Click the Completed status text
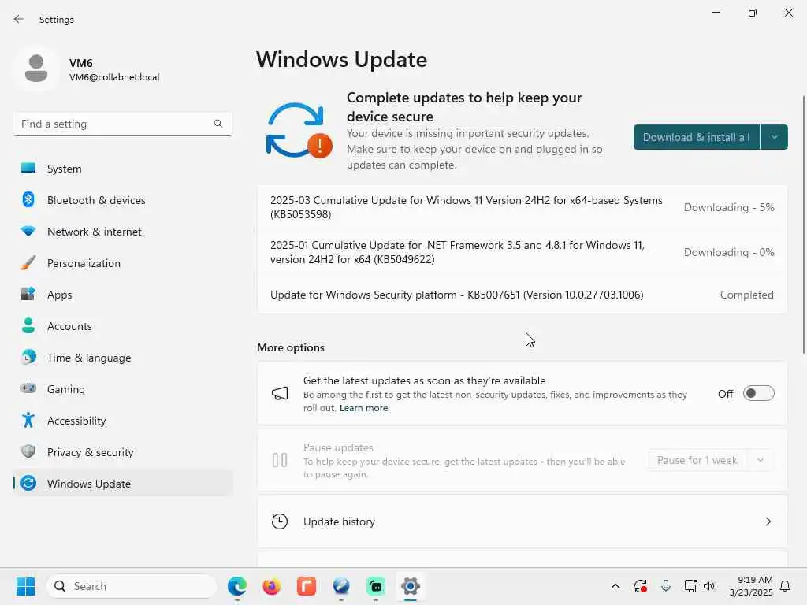This screenshot has height=605, width=807. (747, 295)
